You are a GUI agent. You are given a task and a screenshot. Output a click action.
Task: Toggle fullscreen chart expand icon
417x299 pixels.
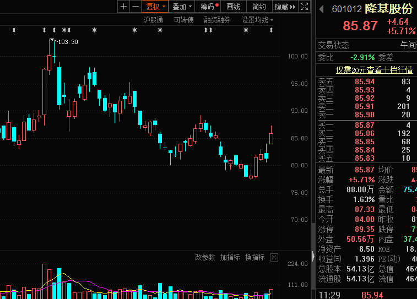(304, 7)
